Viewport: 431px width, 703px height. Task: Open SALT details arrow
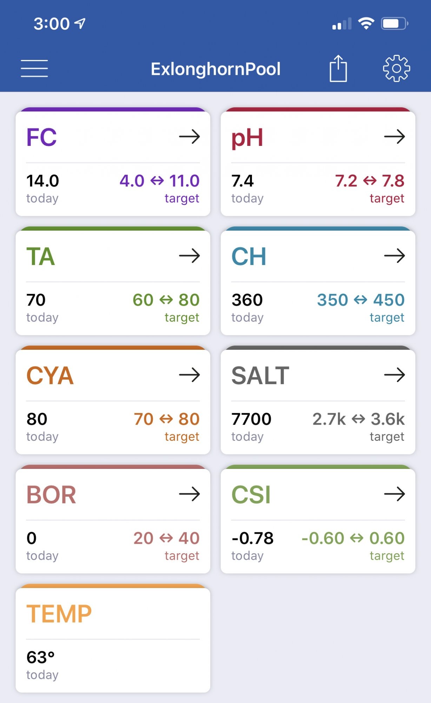(x=394, y=375)
